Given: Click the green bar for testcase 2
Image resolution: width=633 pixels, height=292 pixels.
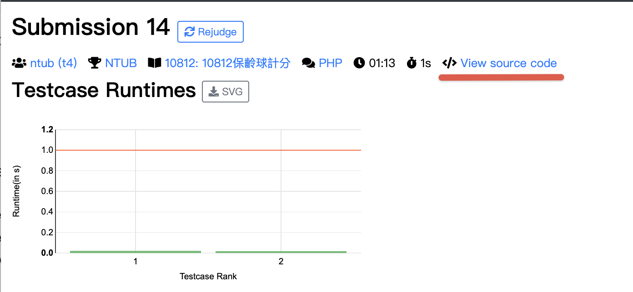Looking at the screenshot, I should pos(281,252).
